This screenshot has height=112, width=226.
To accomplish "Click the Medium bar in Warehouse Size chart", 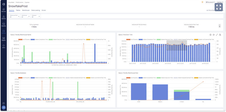I will pos(160,92).
